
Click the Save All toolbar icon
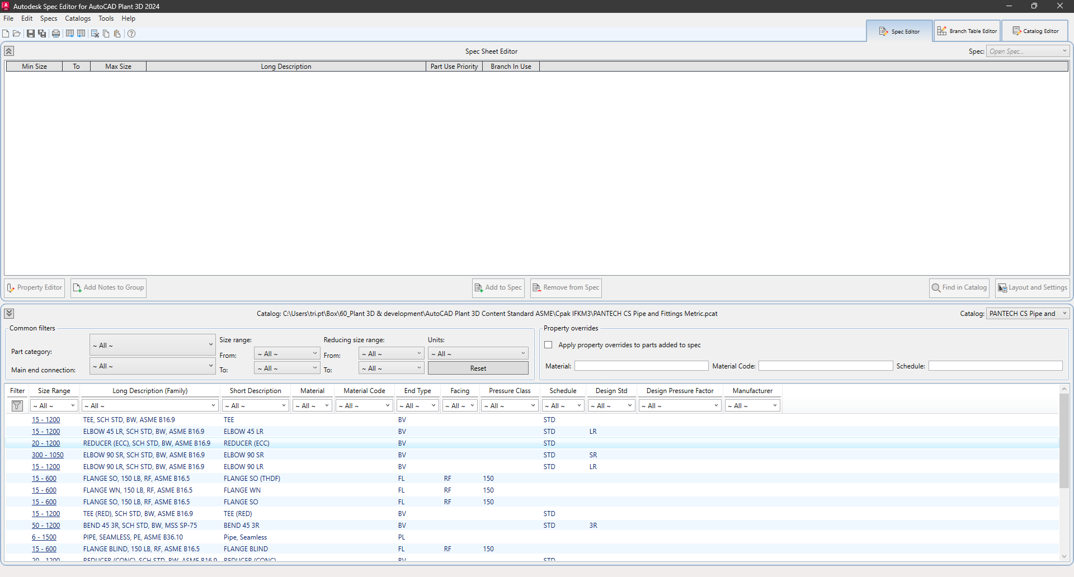(42, 34)
